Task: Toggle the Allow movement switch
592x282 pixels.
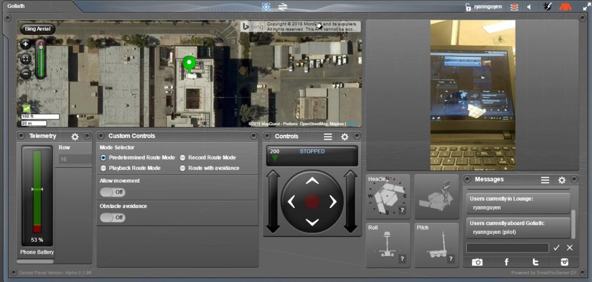Action: (x=113, y=192)
